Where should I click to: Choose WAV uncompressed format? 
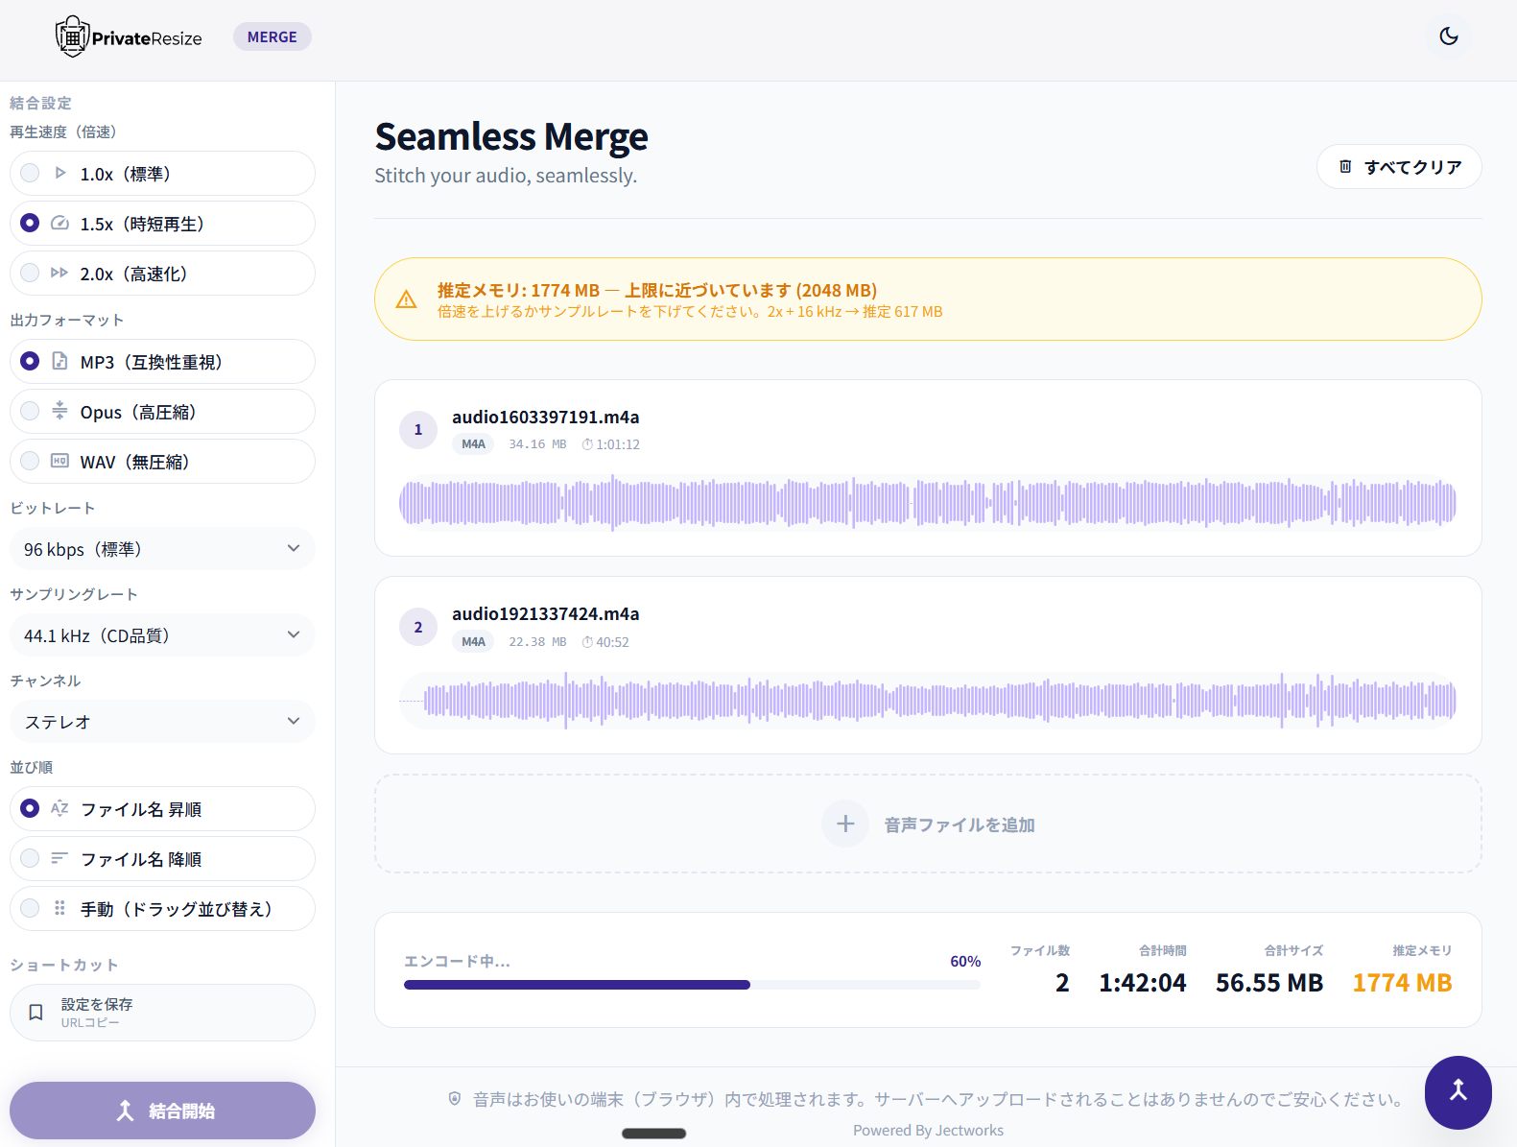pyautogui.click(x=162, y=462)
